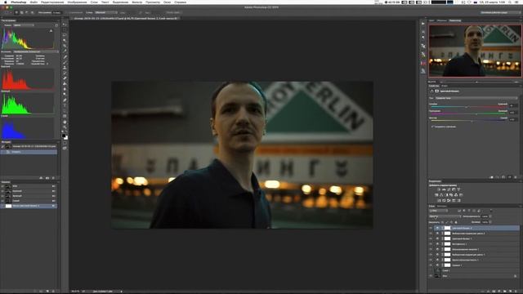Switch to the Образцы swatches tab
The image size is (523, 294).
(441, 20)
